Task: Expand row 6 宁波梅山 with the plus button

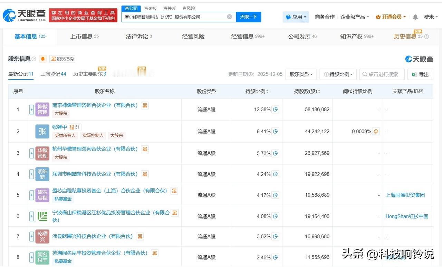Action: 31,216
